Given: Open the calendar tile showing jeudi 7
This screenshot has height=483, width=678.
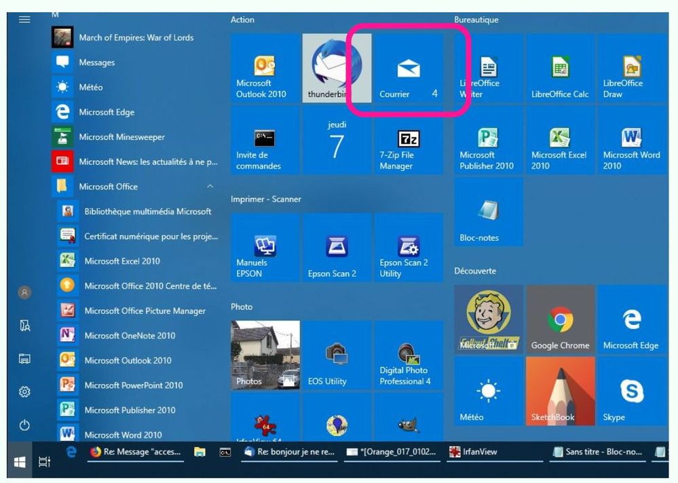Looking at the screenshot, I should pyautogui.click(x=337, y=140).
